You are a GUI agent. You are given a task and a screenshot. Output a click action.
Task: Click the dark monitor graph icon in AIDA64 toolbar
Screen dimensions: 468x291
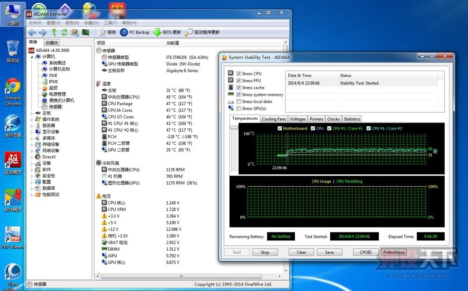tap(85, 32)
